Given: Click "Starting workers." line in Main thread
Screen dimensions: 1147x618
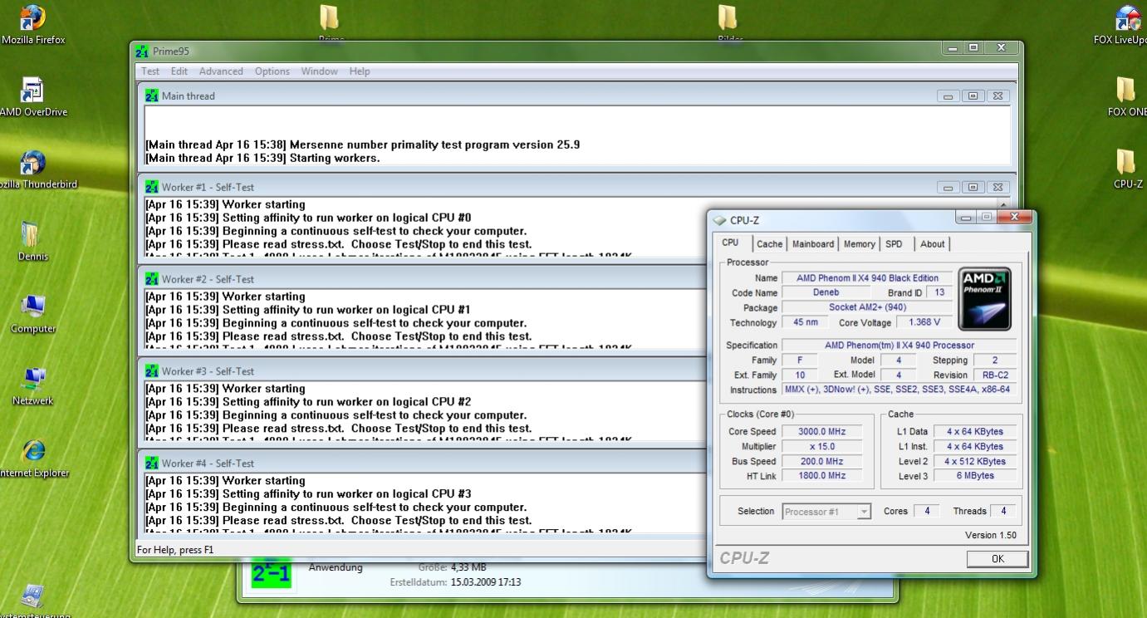Looking at the screenshot, I should pyautogui.click(x=335, y=158).
